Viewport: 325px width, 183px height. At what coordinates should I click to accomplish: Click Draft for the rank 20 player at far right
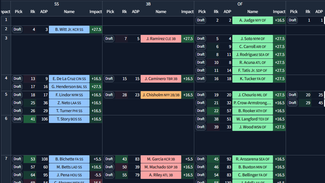(x=292, y=95)
